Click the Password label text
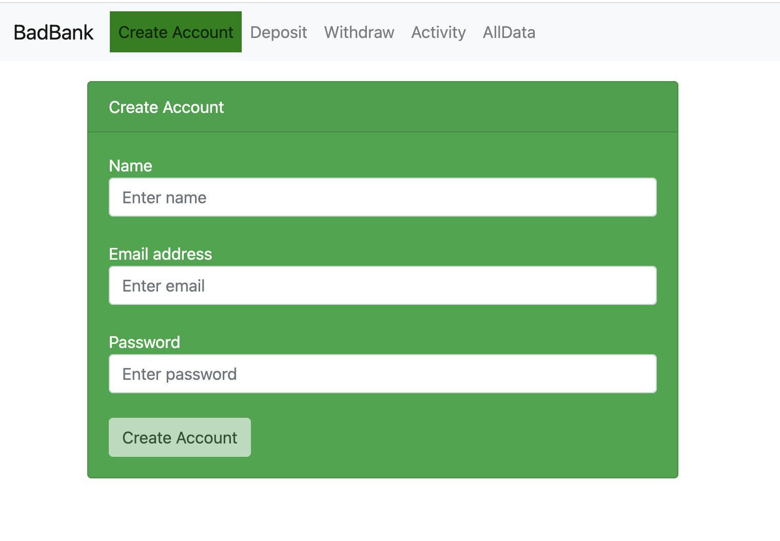This screenshot has width=780, height=541. (144, 342)
